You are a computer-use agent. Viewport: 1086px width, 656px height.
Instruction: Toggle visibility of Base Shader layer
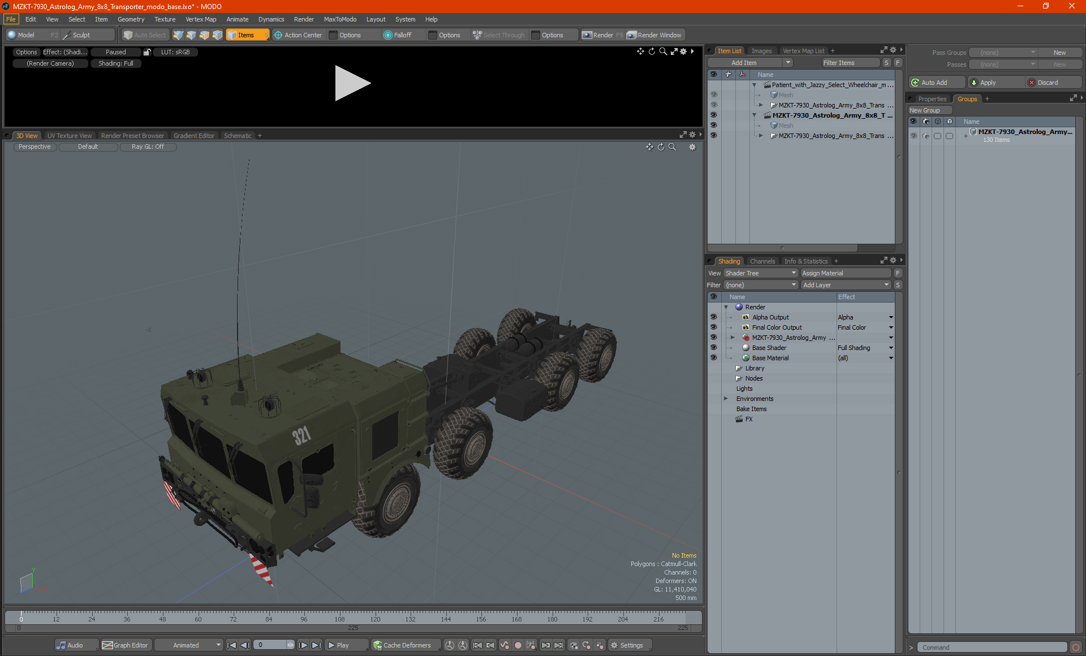(x=714, y=348)
